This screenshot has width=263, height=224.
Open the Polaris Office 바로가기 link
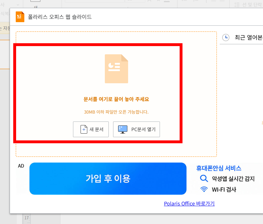point(189,204)
